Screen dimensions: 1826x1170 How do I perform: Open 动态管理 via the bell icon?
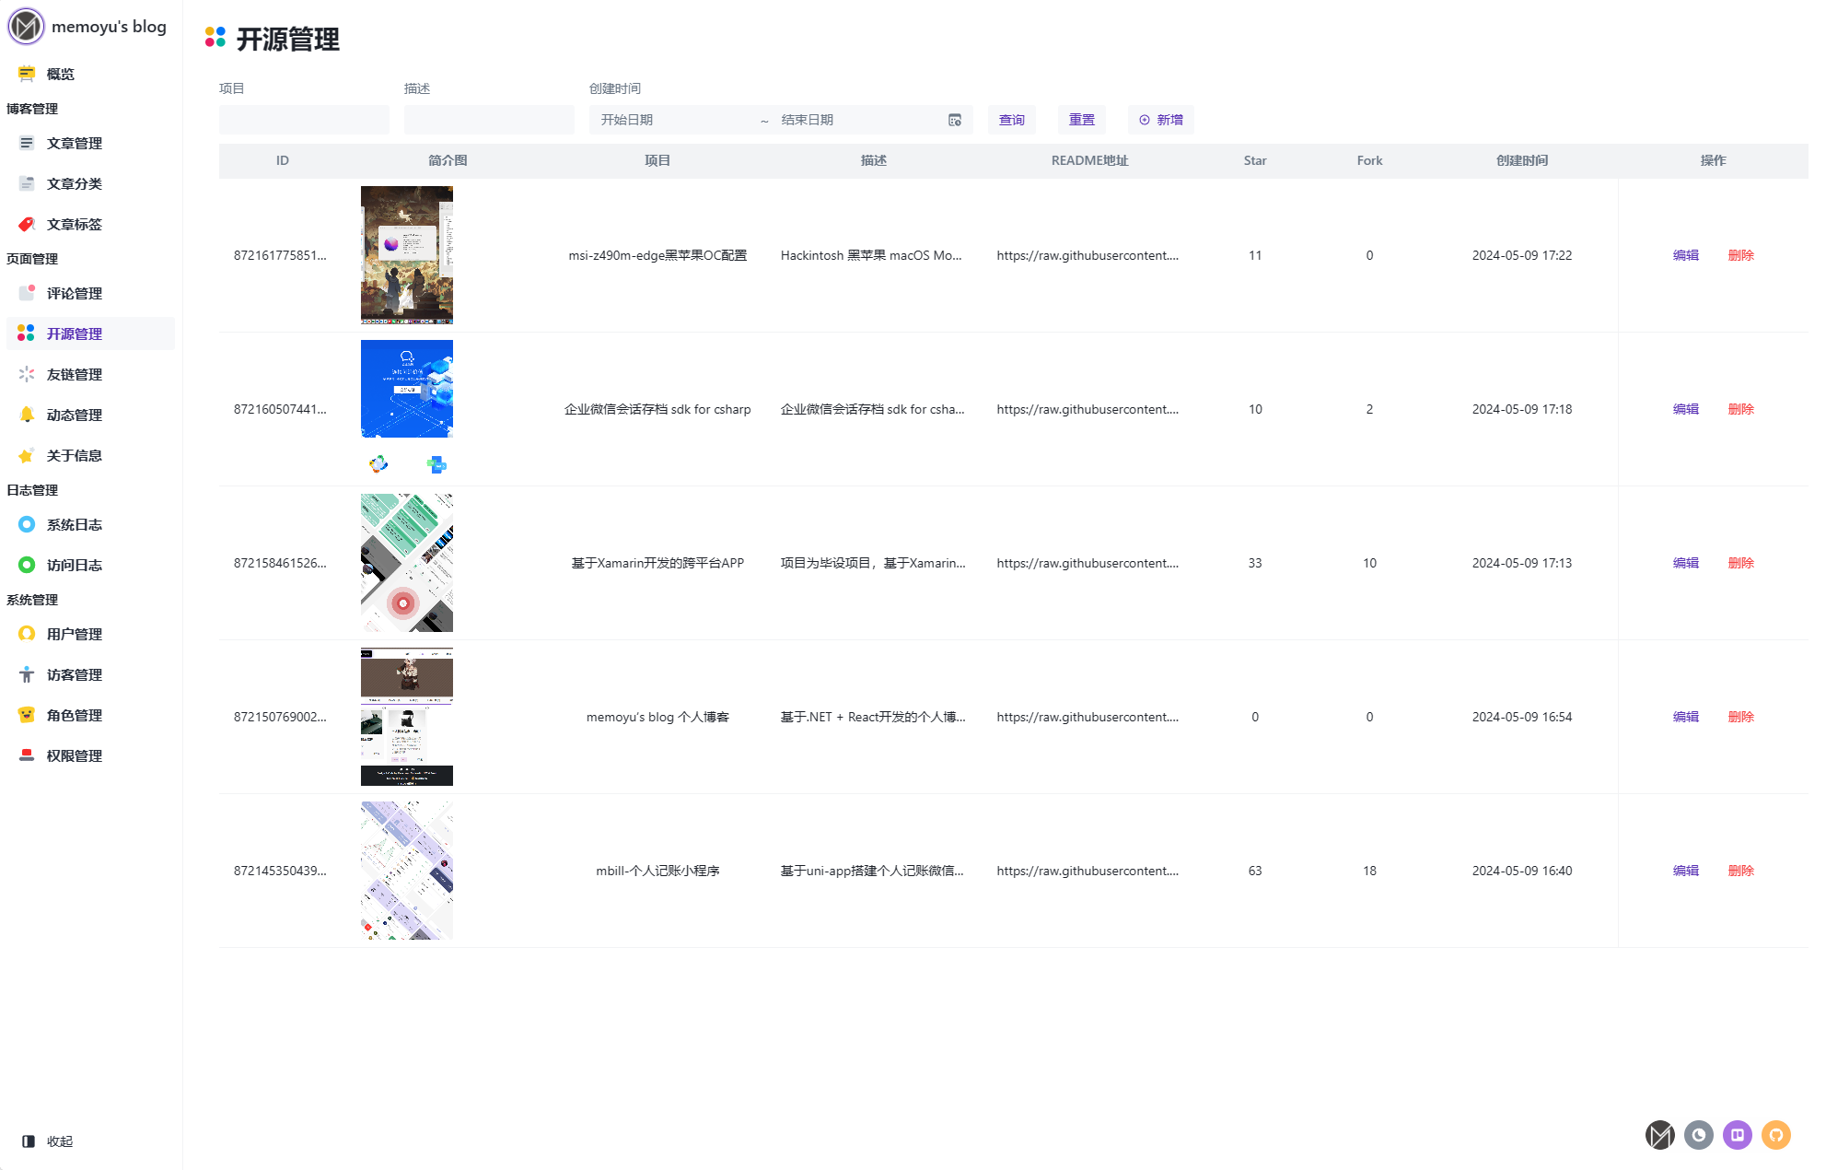tap(27, 415)
